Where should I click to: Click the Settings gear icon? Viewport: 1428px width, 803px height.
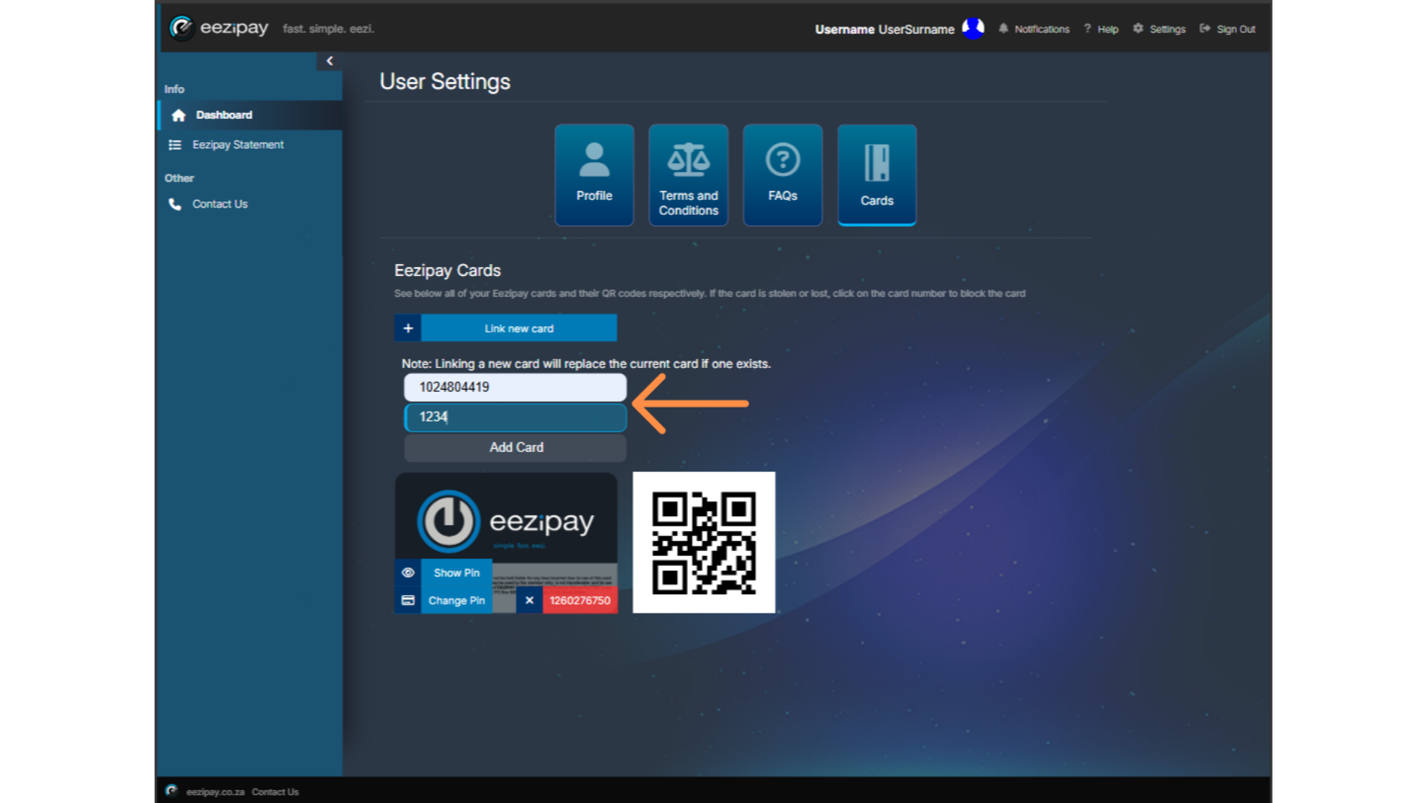coord(1138,28)
